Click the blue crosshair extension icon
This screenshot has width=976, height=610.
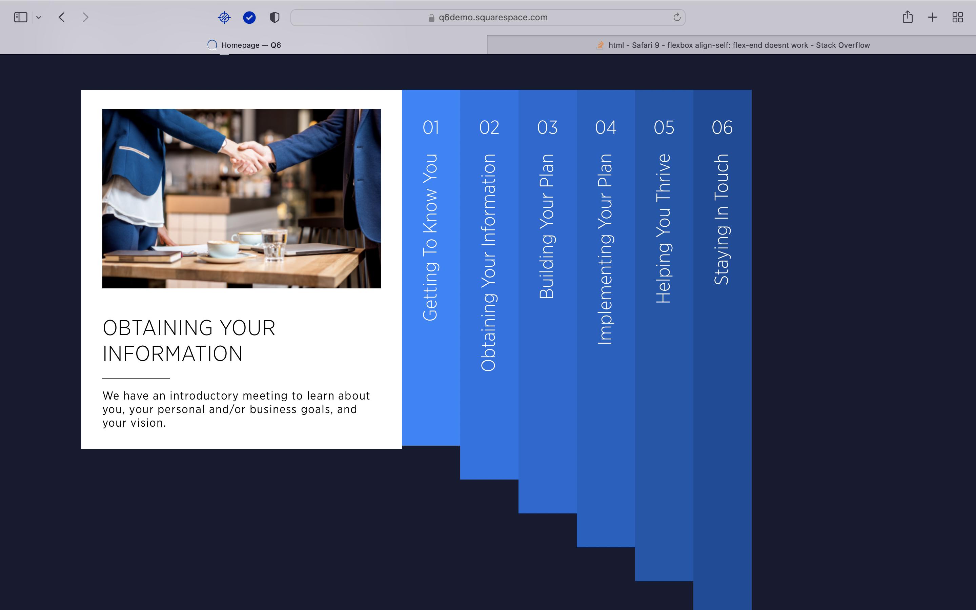click(x=224, y=17)
